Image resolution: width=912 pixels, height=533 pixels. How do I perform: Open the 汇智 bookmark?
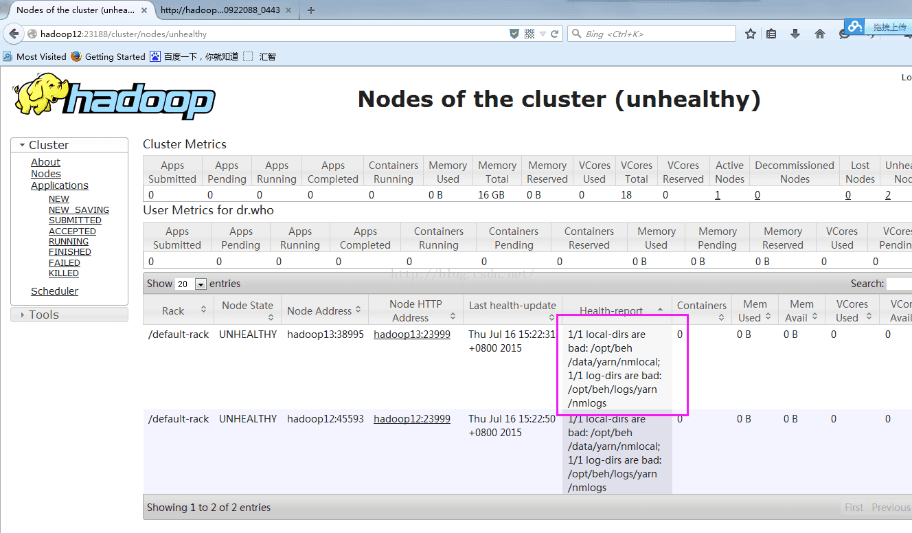click(x=260, y=56)
